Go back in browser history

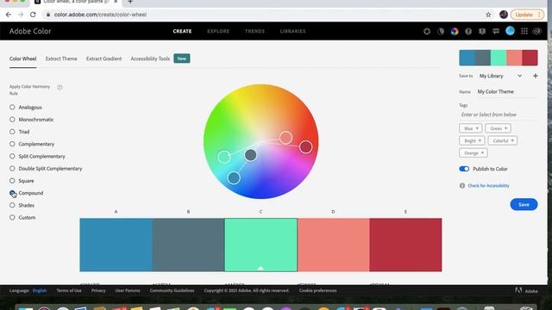click(x=9, y=15)
